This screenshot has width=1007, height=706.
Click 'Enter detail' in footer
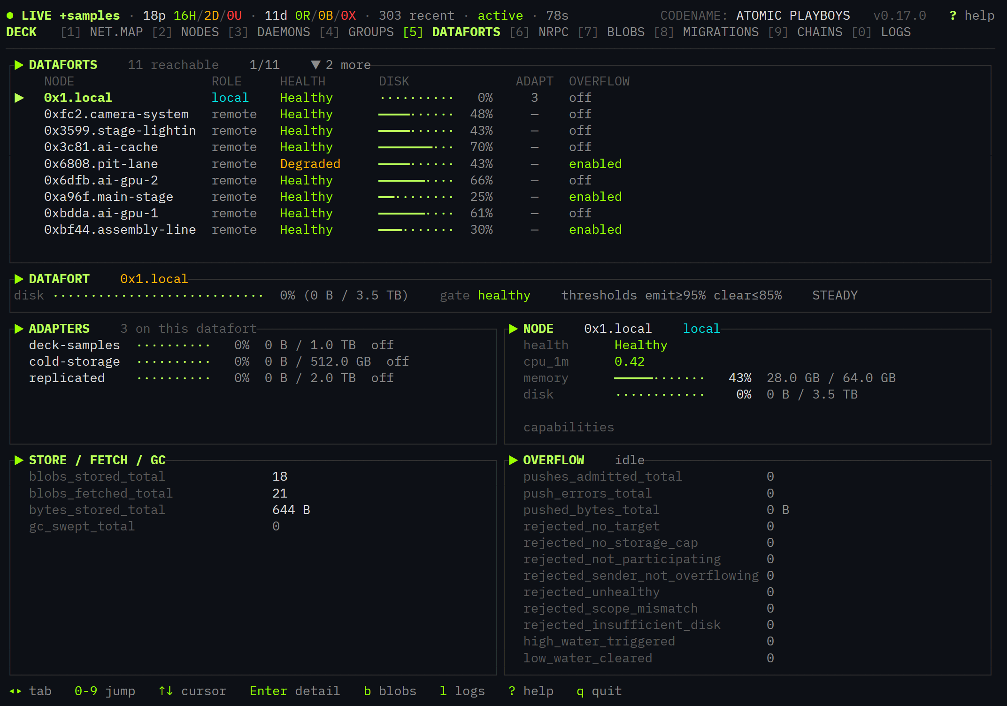tap(295, 691)
